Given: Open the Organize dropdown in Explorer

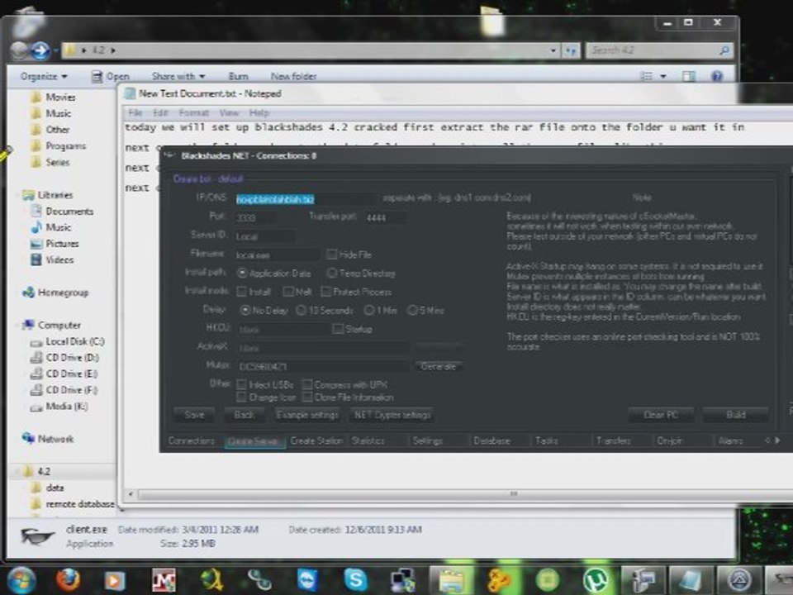Looking at the screenshot, I should [x=44, y=76].
